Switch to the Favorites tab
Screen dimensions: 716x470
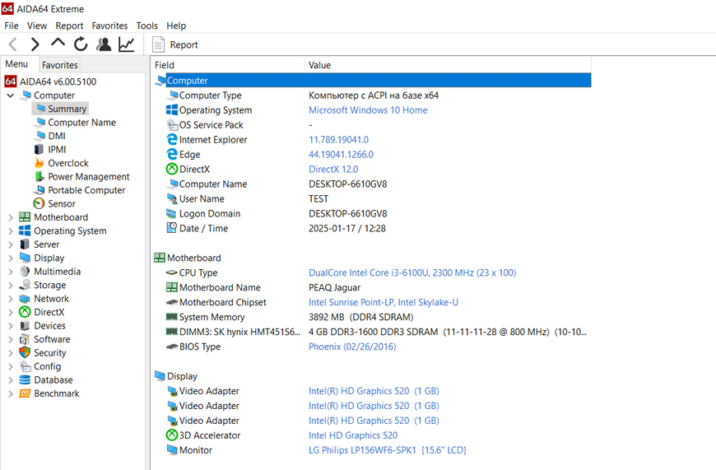point(60,65)
